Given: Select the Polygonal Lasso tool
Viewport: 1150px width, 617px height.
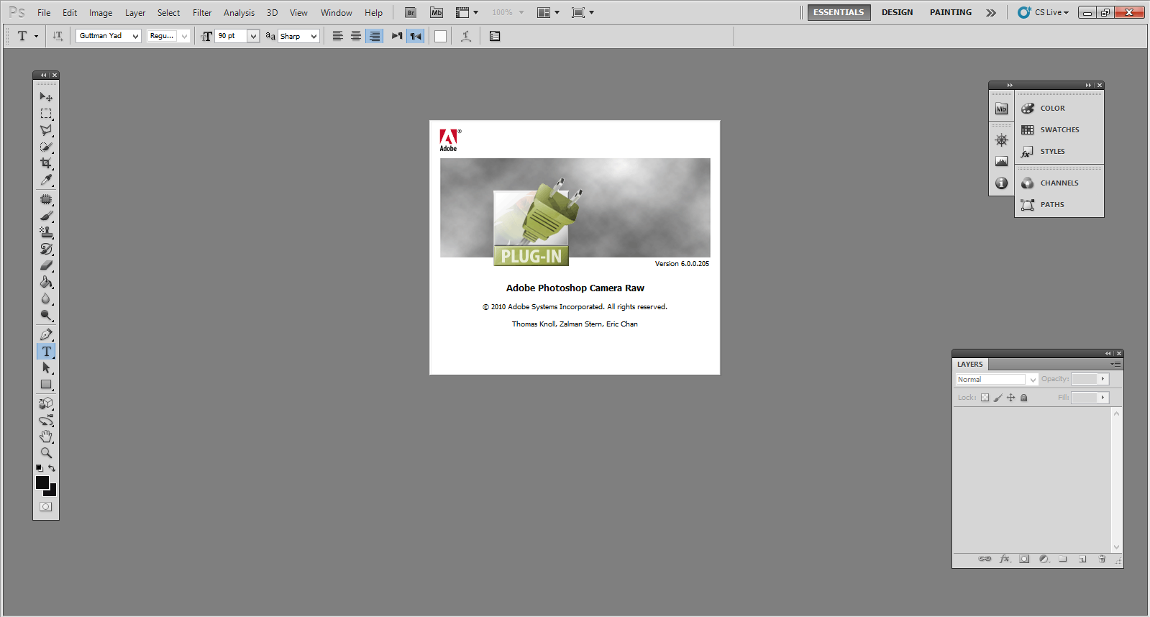Looking at the screenshot, I should (46, 130).
